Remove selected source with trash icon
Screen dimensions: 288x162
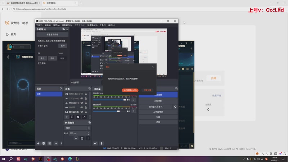[72, 117]
